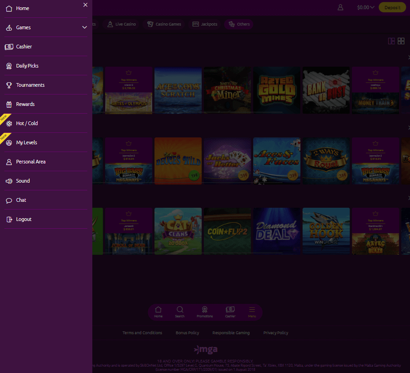
Task: Go to Personal Area in the menu
Action: pos(46,162)
